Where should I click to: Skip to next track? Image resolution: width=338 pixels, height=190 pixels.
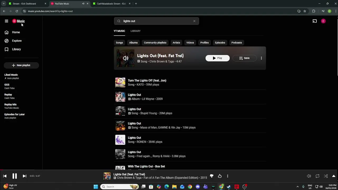24,176
